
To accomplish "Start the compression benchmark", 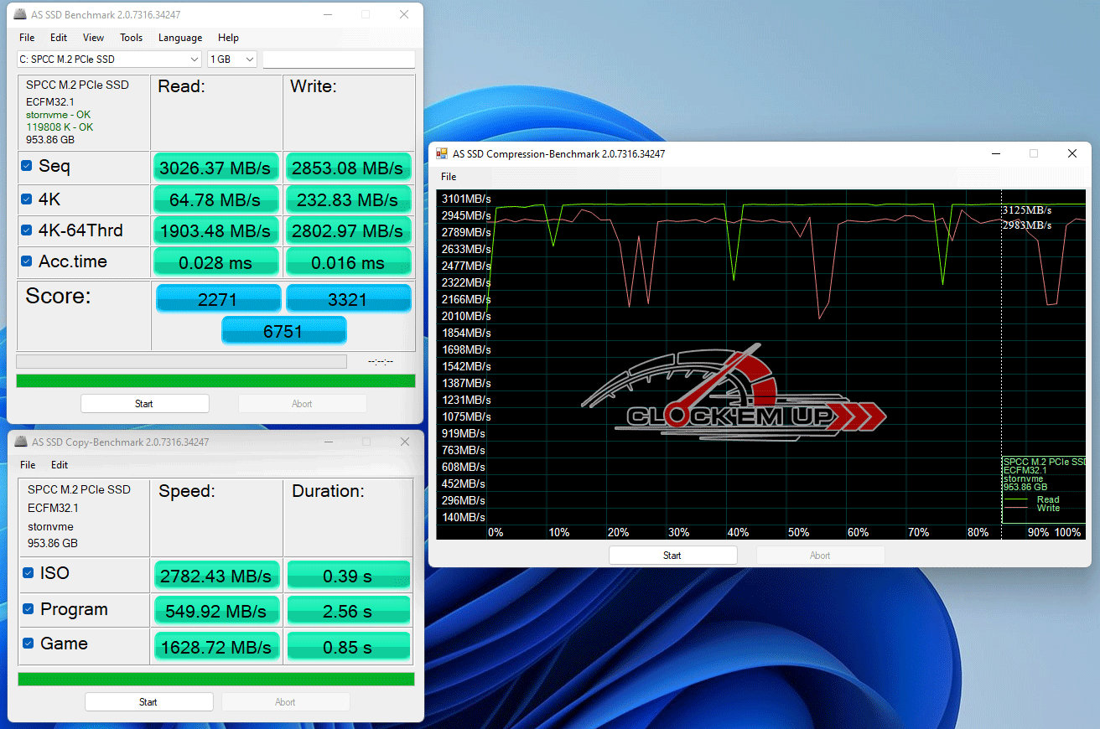I will (672, 556).
